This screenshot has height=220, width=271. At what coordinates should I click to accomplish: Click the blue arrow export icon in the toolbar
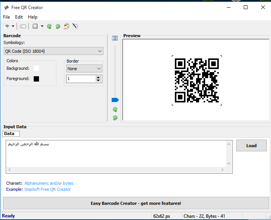7,26
